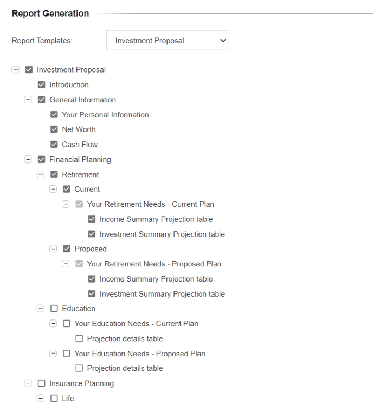Check the Life insurance checkbox
Screen dimensions: 373x405
[54, 399]
